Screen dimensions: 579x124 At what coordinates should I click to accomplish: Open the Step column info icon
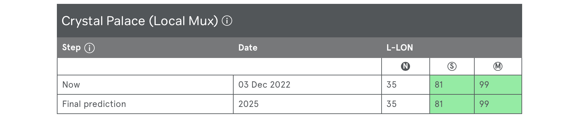[x=89, y=48]
